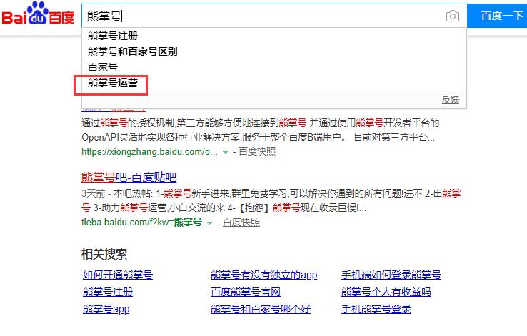Viewport: 527px width, 336px height.
Task: Open related search 熊掌号注册
Action: 108,292
